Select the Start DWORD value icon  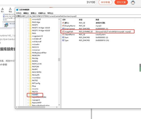click(x=63, y=37)
